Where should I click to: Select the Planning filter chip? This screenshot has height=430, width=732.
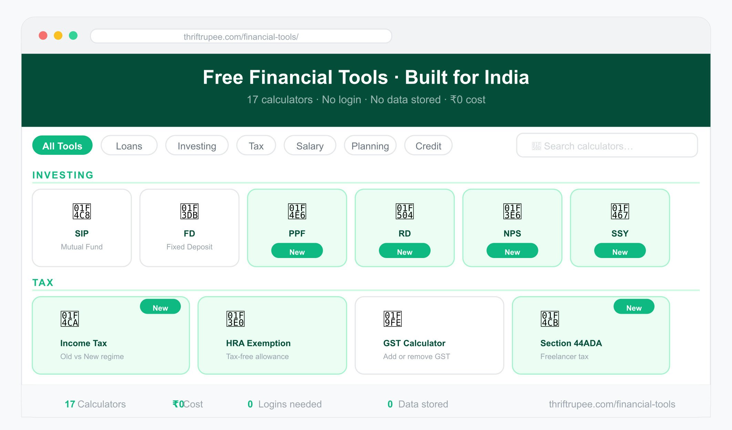point(370,146)
